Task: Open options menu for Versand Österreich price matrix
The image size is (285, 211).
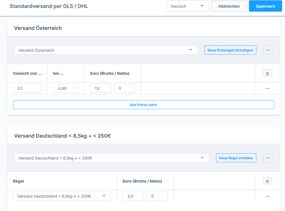Action: [268, 50]
